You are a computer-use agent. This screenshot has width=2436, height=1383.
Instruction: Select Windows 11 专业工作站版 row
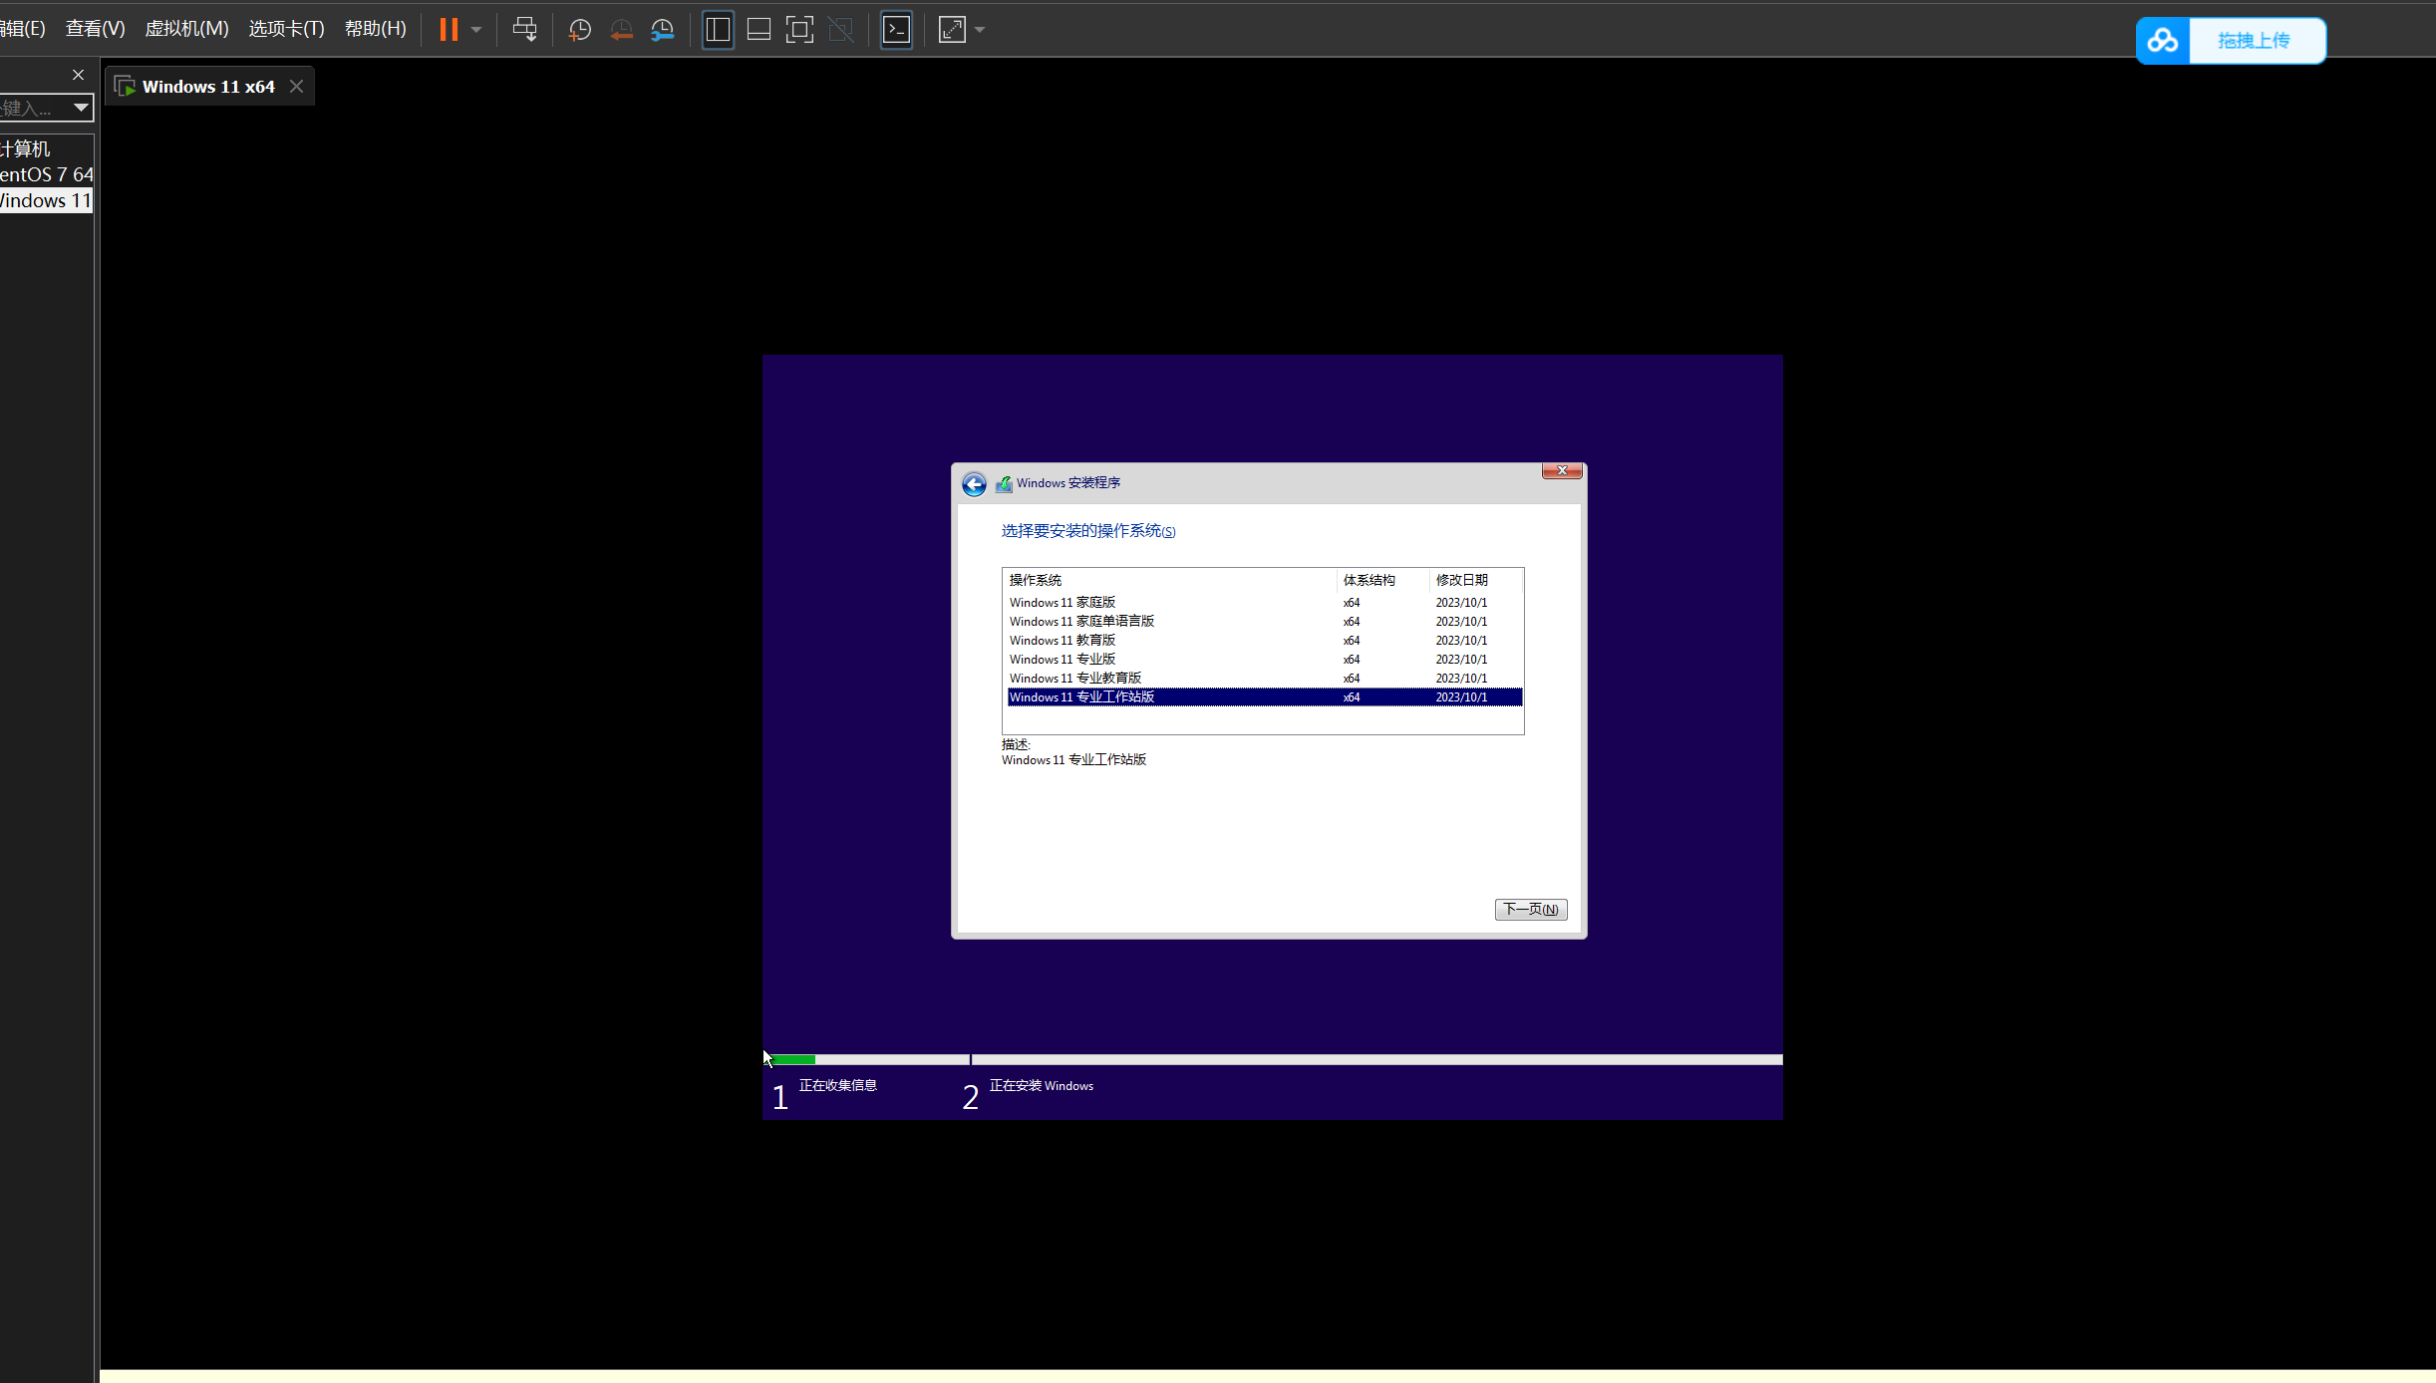[1264, 697]
